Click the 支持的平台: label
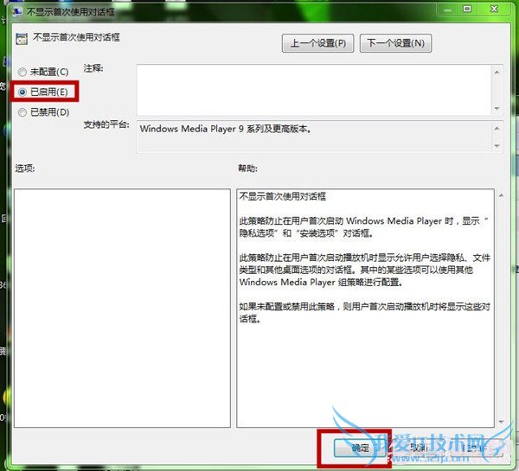Screen dimensions: 519x471 click(106, 124)
